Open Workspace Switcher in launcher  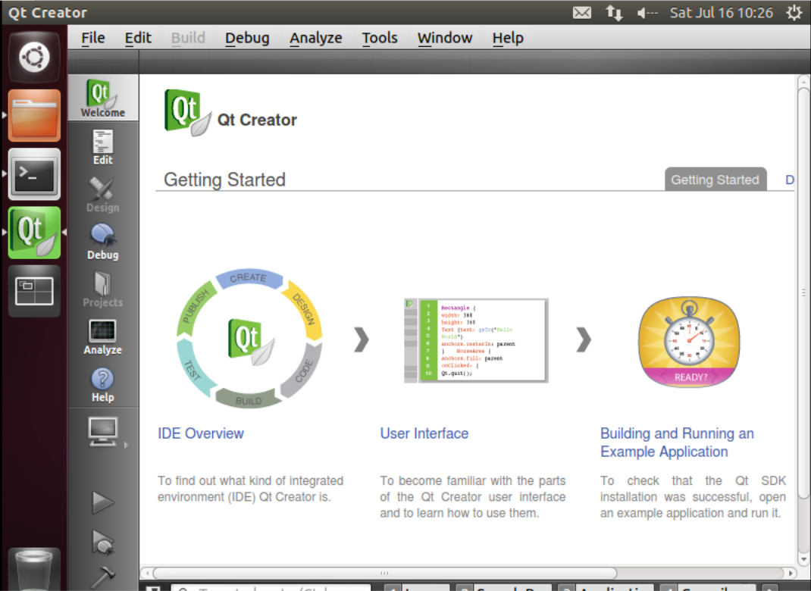point(34,291)
